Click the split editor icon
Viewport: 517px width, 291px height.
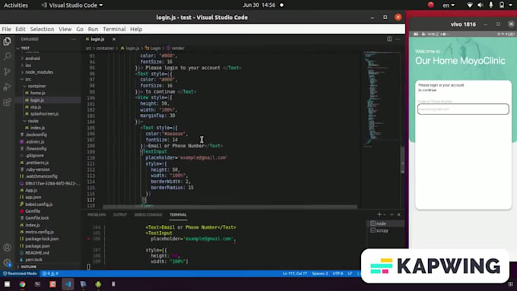389,39
